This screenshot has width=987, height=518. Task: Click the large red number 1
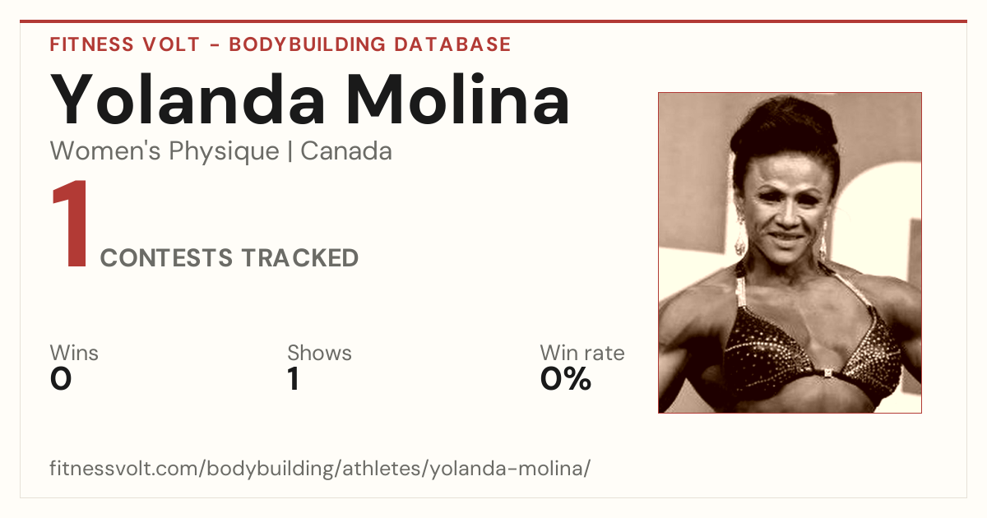coord(71,225)
